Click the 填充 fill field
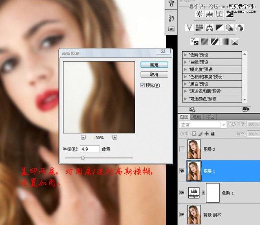Screen dimensions: 260x225 point(253,133)
